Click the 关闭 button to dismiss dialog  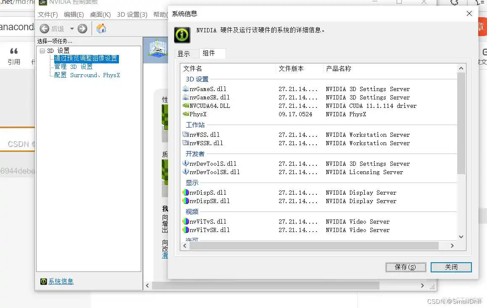pyautogui.click(x=451, y=267)
